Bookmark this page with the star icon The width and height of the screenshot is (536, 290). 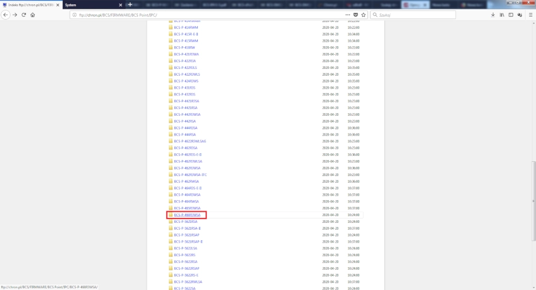tap(363, 15)
